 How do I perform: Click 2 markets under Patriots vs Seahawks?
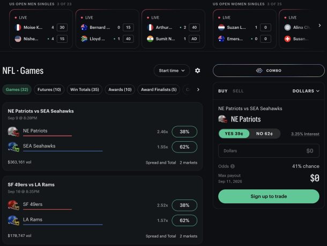click(x=189, y=163)
